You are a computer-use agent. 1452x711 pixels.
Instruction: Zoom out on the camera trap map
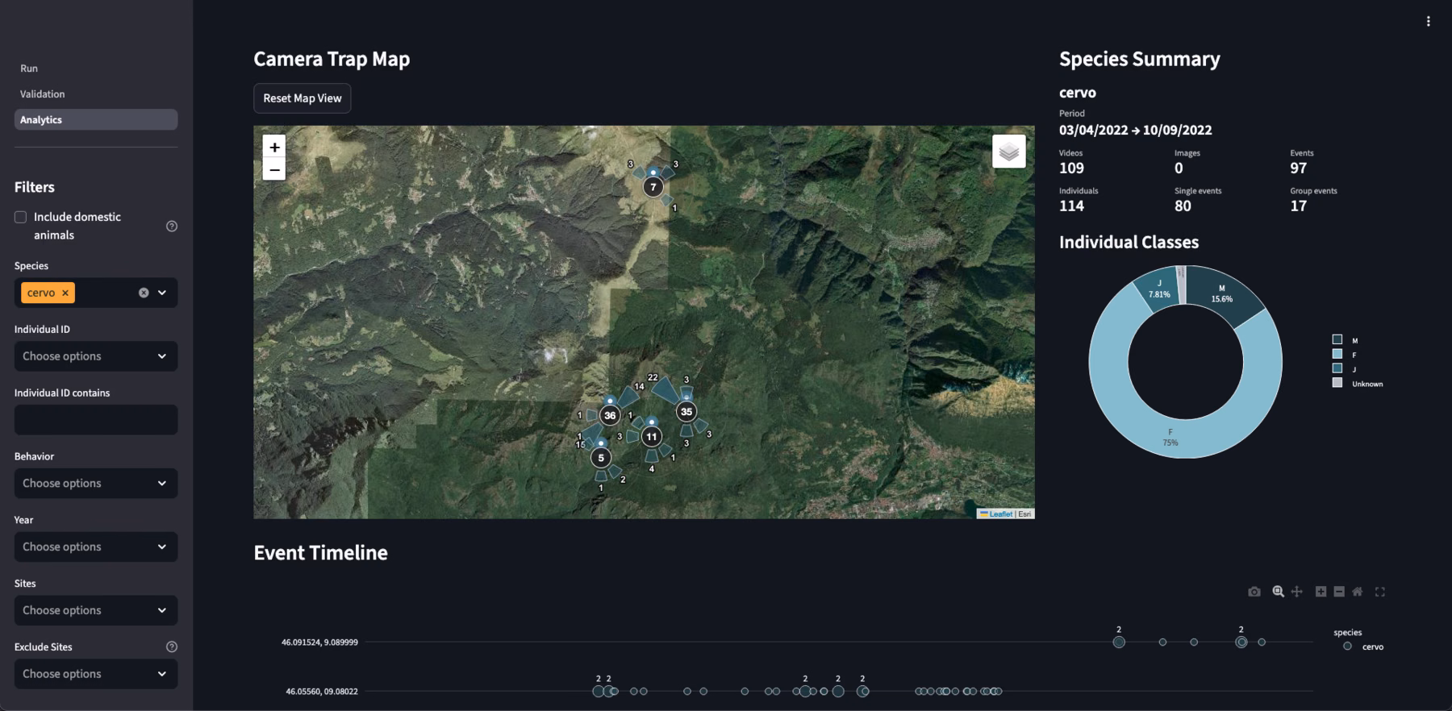(274, 169)
